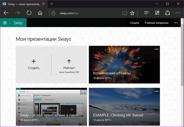Open the share circle icon
184x127 pixels.
click(167, 13)
